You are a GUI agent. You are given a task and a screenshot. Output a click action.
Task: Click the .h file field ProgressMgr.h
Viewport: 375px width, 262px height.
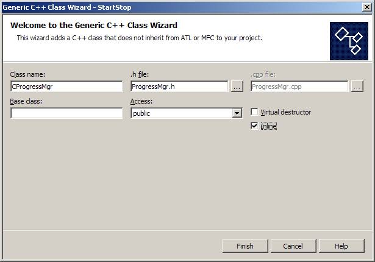coord(179,87)
